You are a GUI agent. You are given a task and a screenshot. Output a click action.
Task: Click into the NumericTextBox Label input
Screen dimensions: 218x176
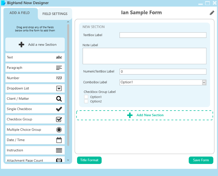tap(163, 72)
